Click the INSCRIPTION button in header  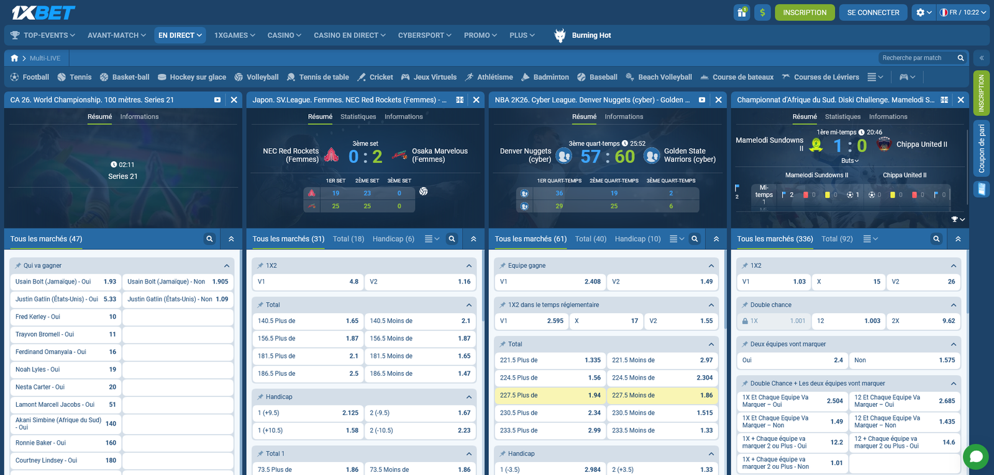click(805, 12)
